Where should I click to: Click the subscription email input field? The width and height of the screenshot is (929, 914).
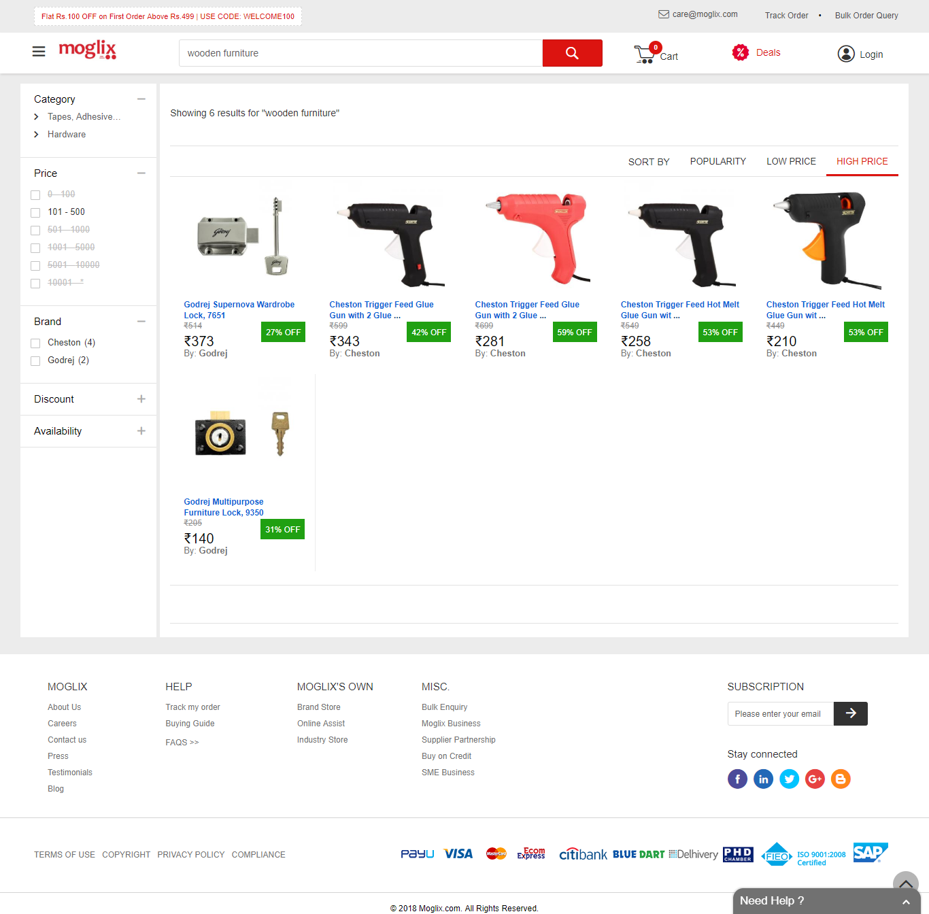tap(780, 713)
